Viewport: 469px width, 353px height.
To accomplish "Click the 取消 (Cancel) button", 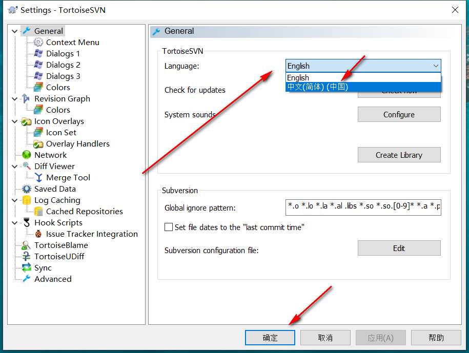I will [325, 338].
